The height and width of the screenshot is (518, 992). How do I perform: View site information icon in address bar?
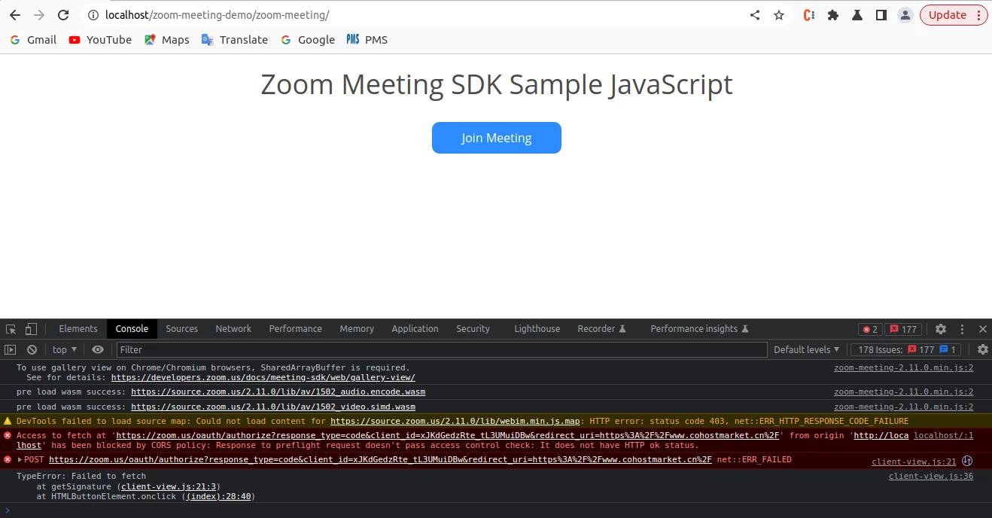coord(93,15)
